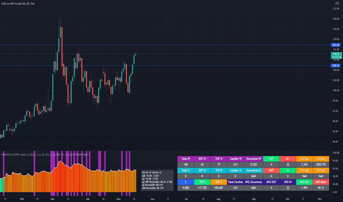Image resolution: width=343 pixels, height=202 pixels.
Task: Click the blue 117.78 price line label
Action: click(336, 45)
